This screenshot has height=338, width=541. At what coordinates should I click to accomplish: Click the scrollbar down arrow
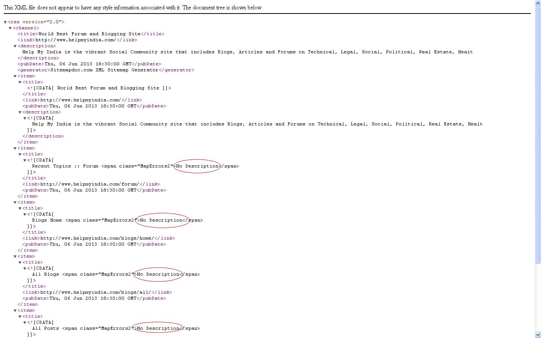point(538,335)
